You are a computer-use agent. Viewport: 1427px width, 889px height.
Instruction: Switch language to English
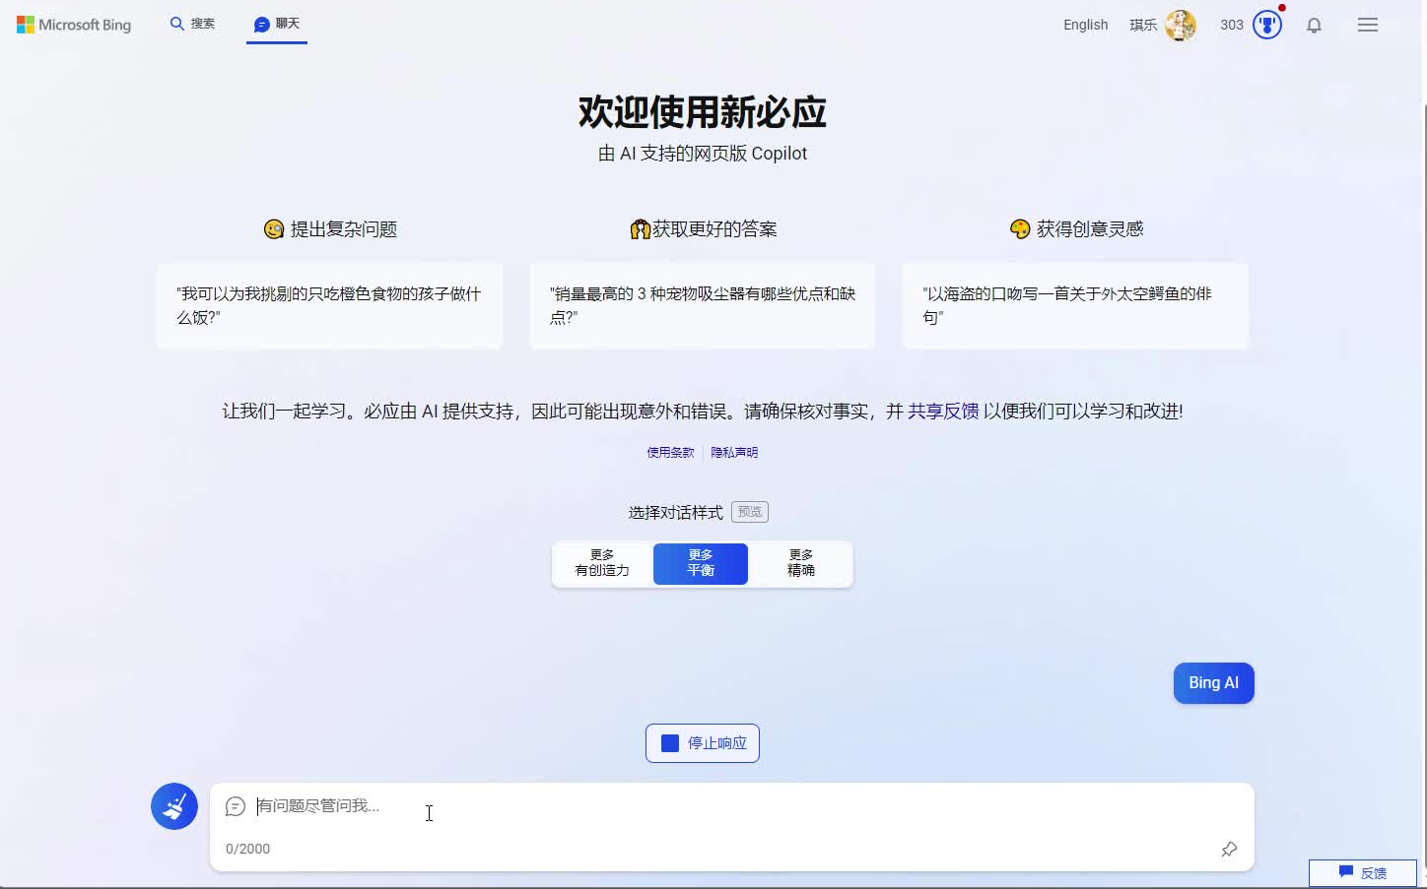[1085, 25]
